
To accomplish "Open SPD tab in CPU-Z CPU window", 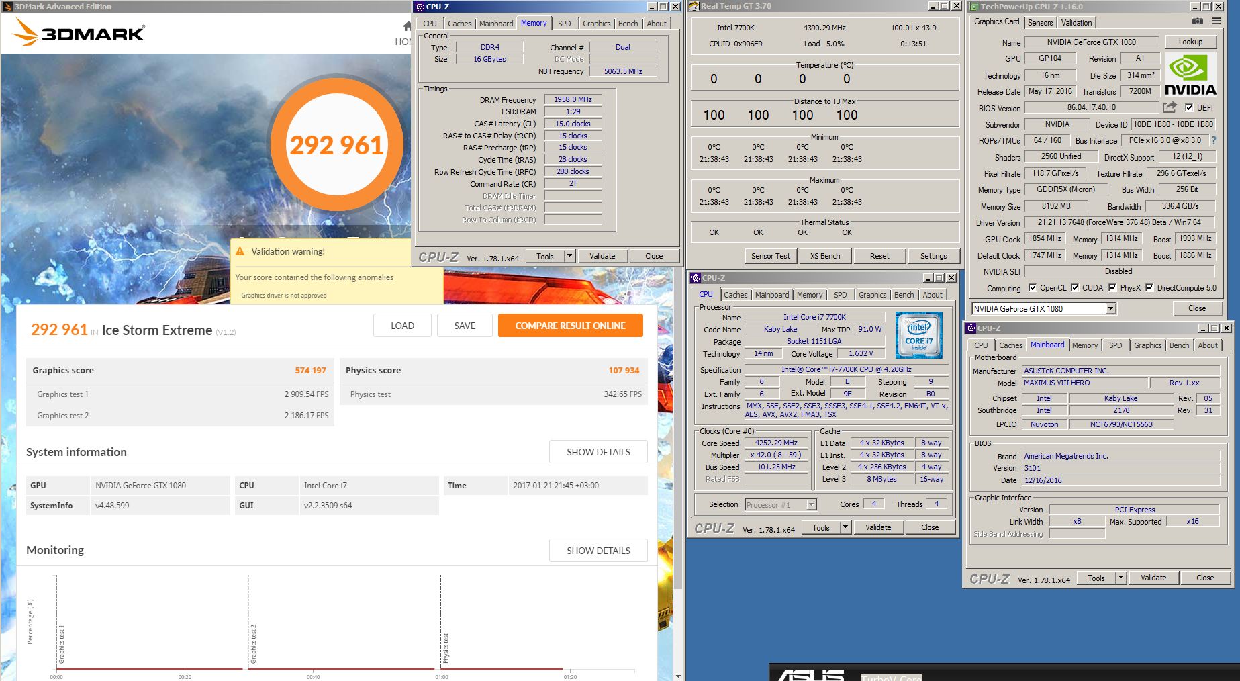I will [840, 295].
